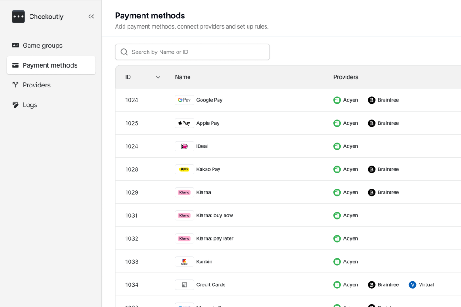This screenshot has height=307, width=461.
Task: Click the Google Pay payment method icon
Action: 184,100
